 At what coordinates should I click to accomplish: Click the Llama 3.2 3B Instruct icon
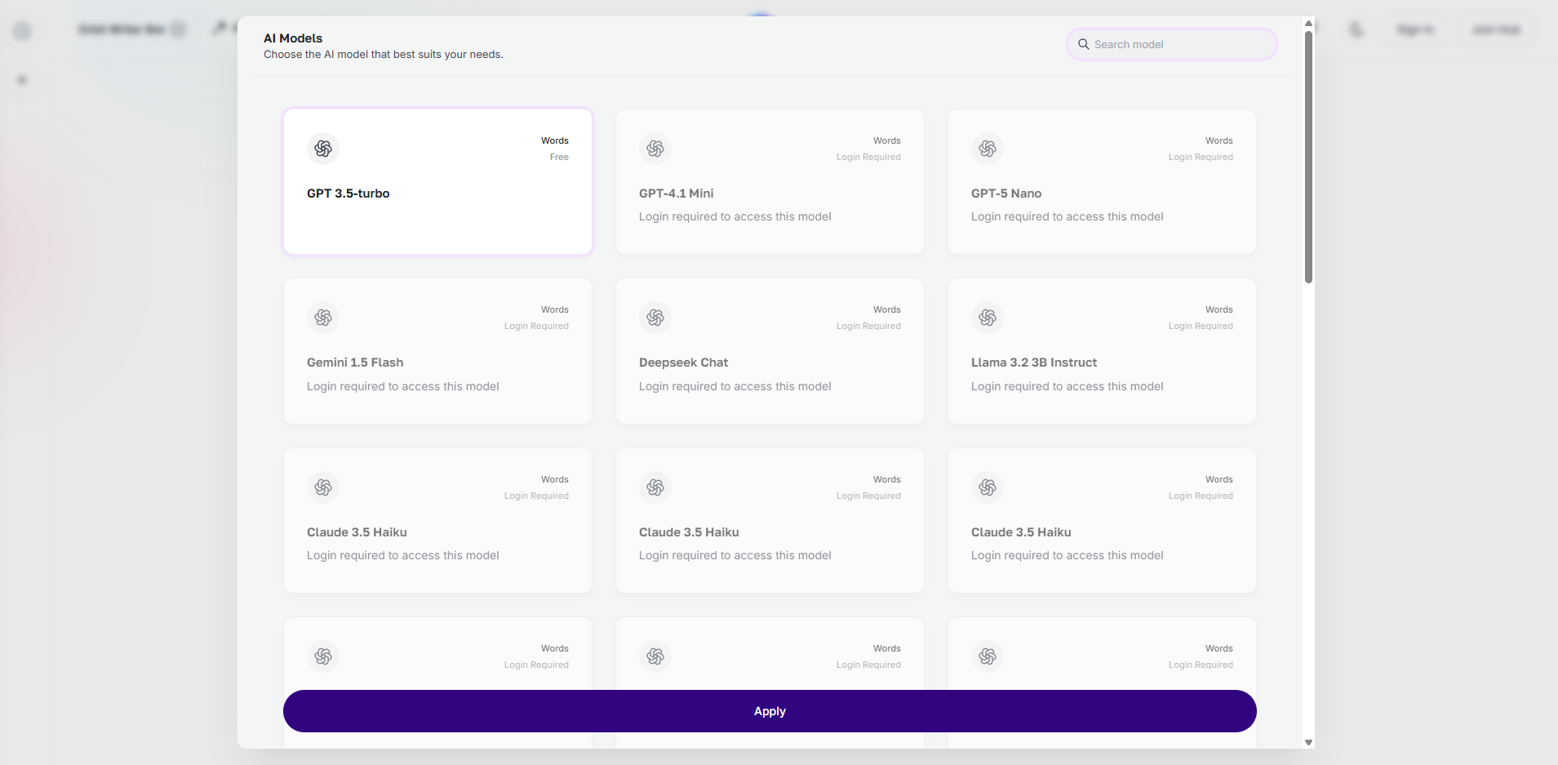coord(987,318)
